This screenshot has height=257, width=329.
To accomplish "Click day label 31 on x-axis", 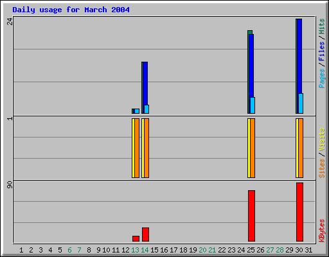I will (x=308, y=250).
